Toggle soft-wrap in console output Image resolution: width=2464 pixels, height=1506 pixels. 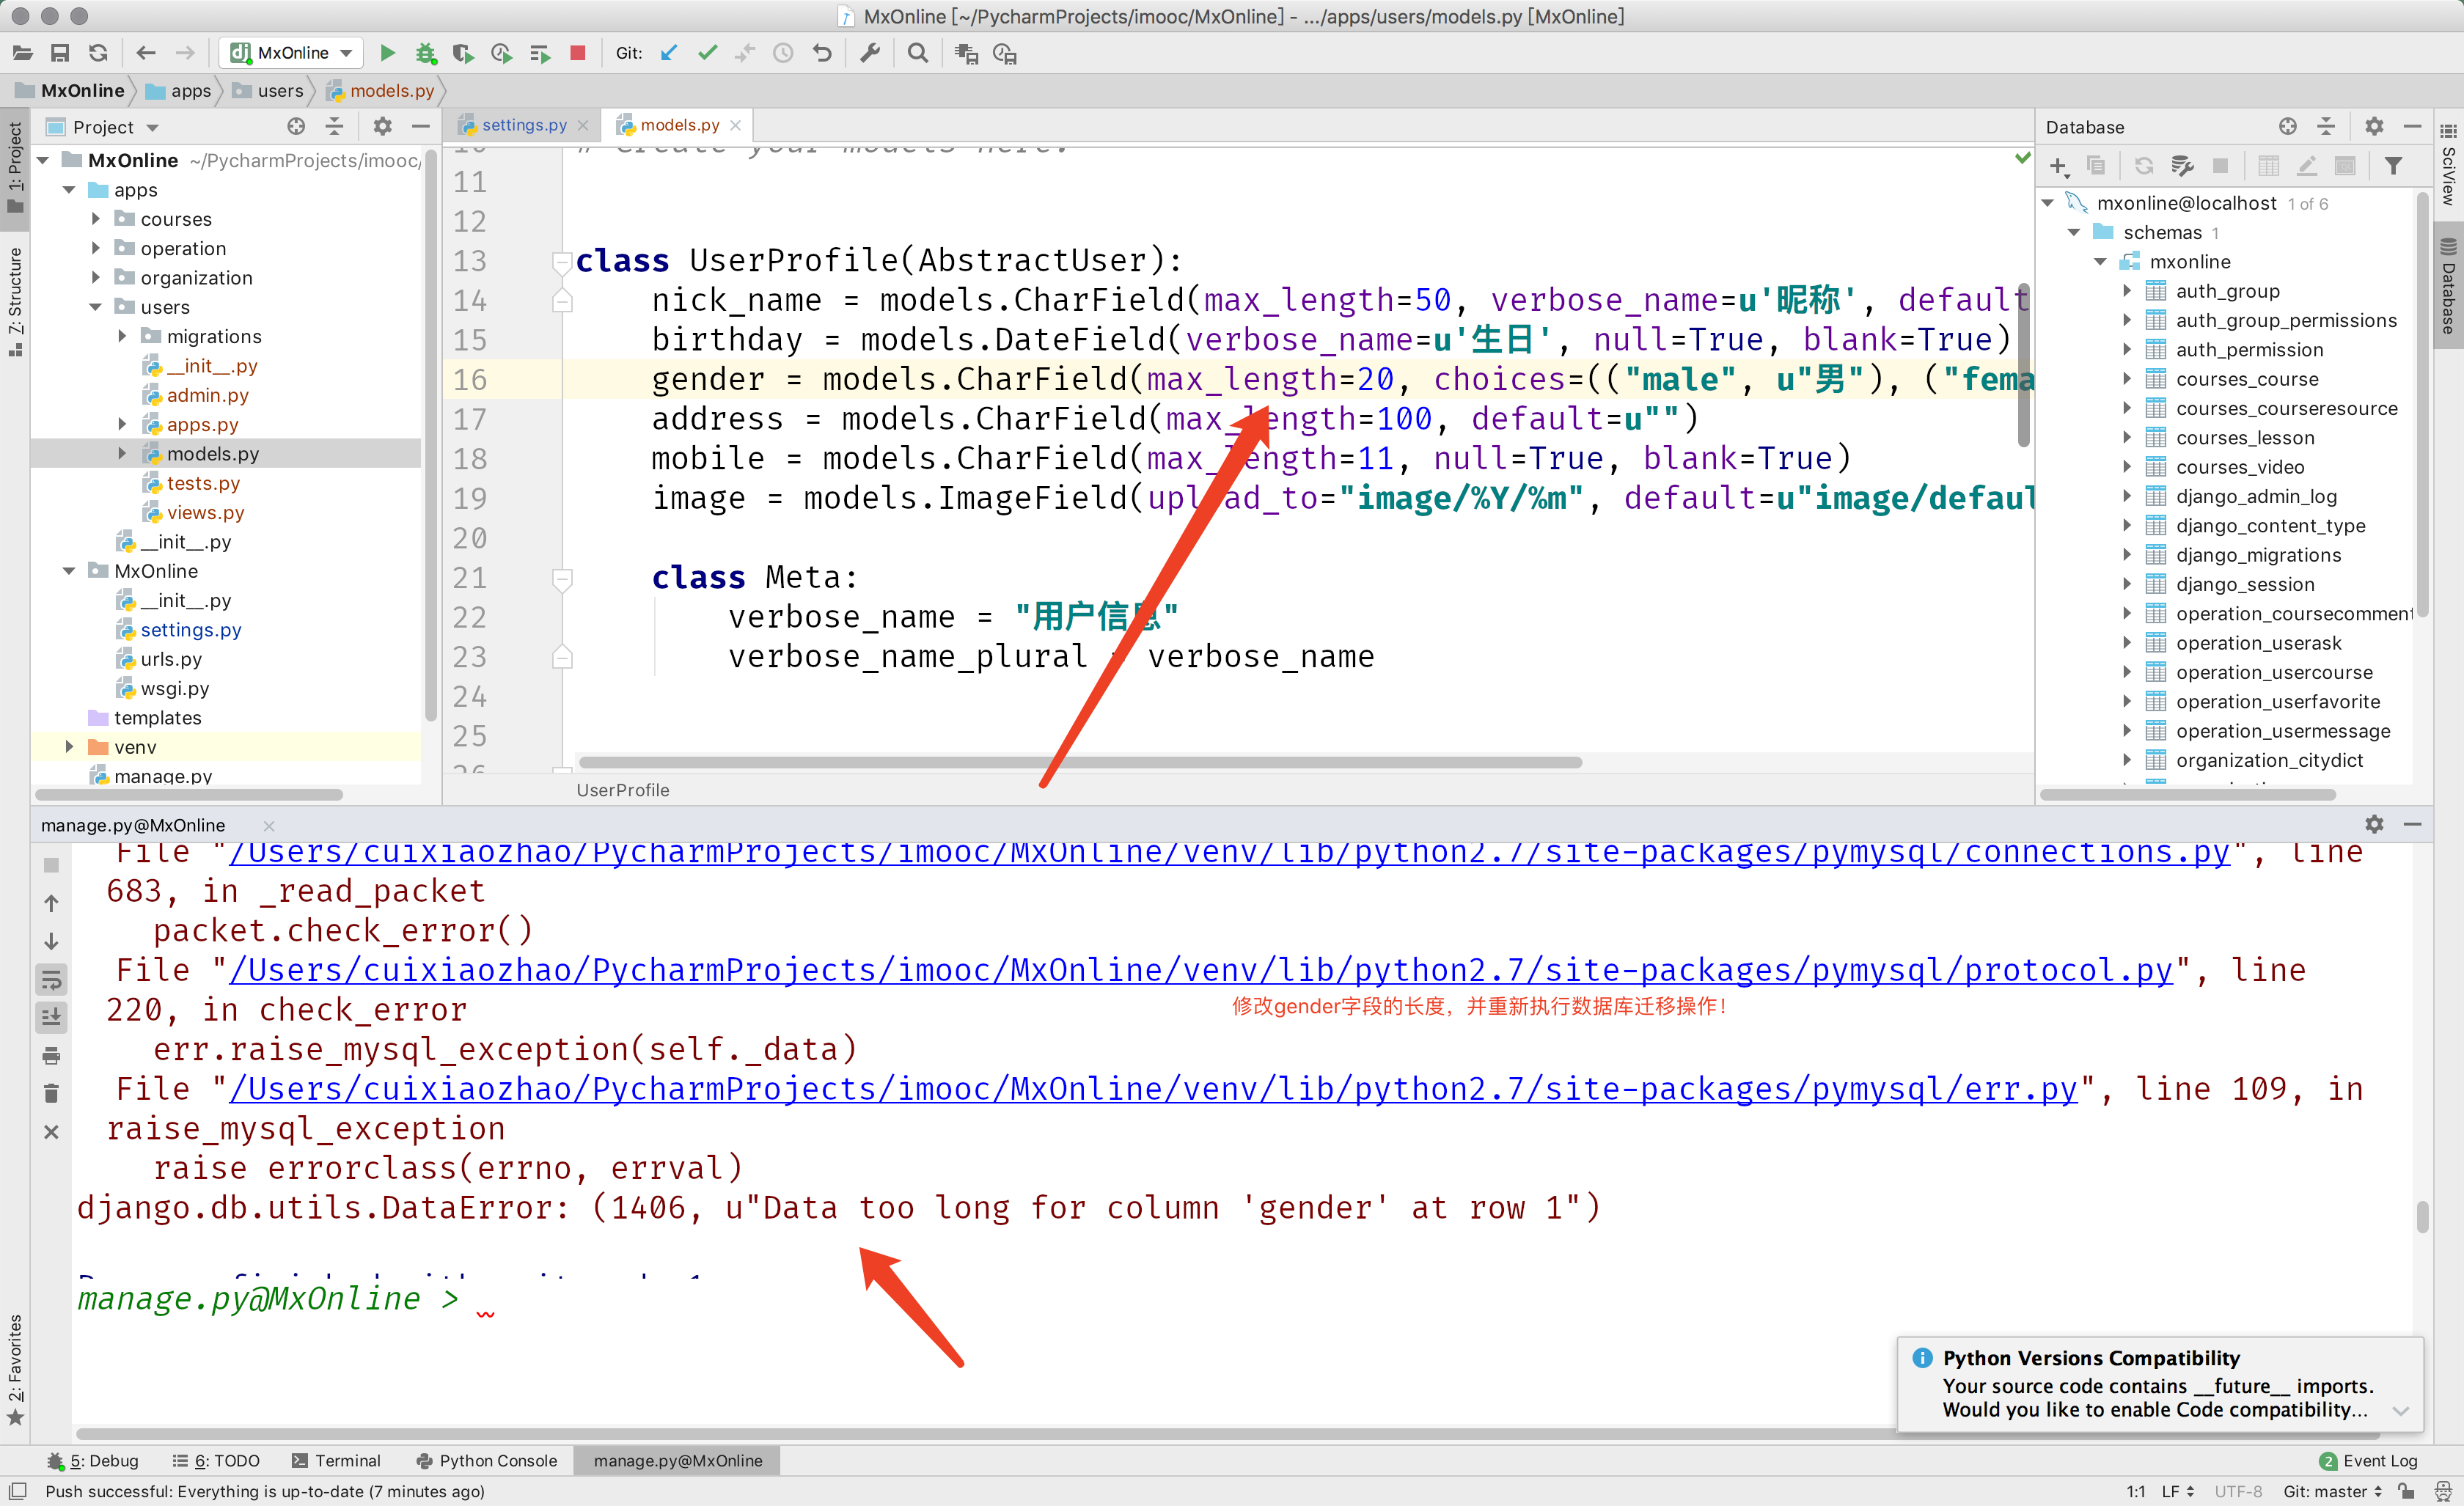pos(51,979)
